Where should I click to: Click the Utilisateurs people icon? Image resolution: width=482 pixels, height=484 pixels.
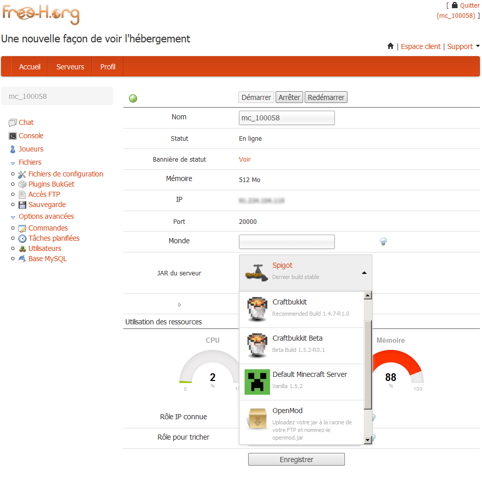22,249
